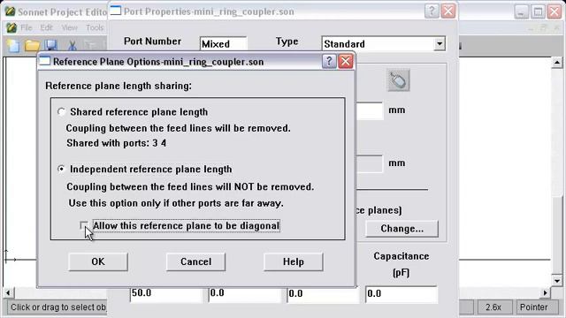Click the horizontal scrollbar left arrow

tap(8, 292)
